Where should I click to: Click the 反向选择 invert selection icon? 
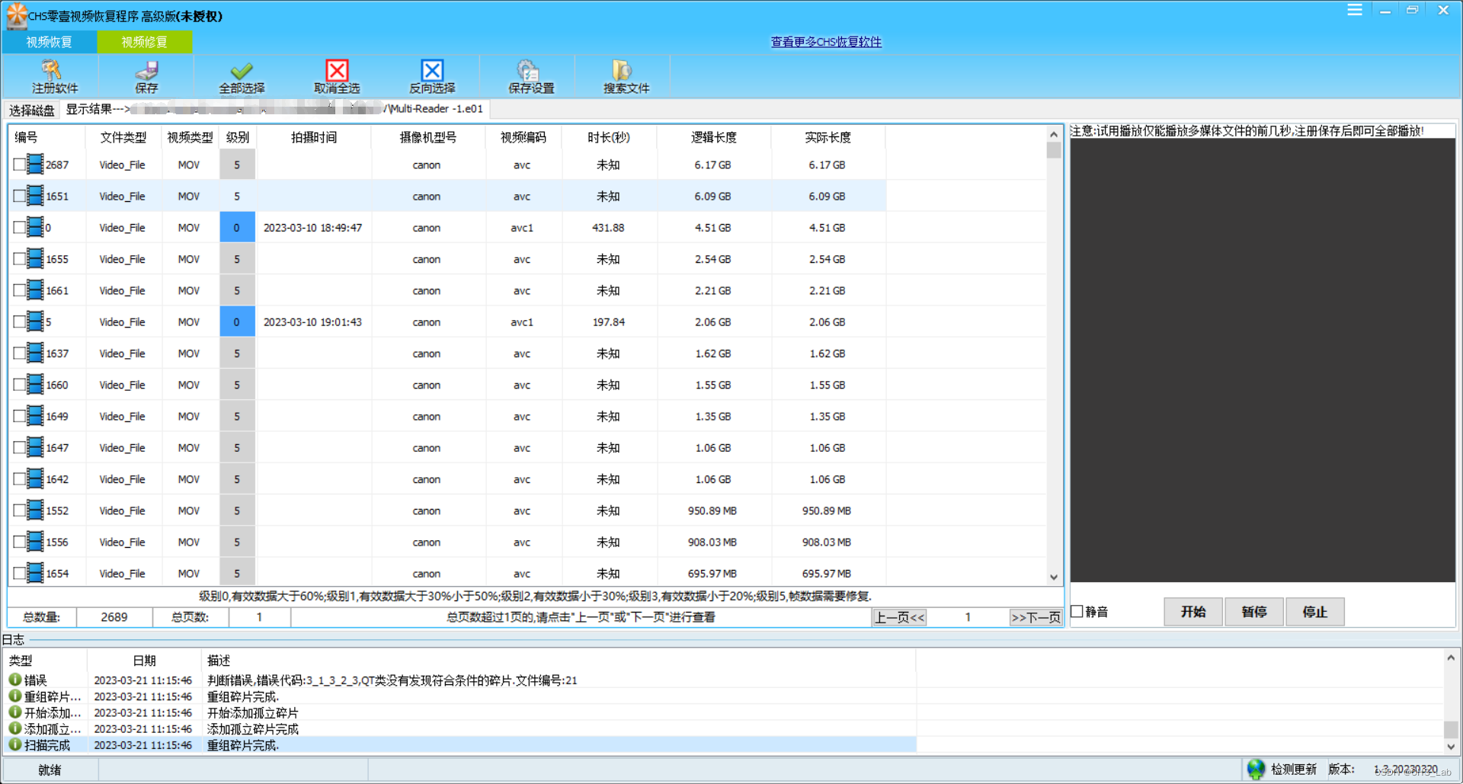(x=432, y=70)
